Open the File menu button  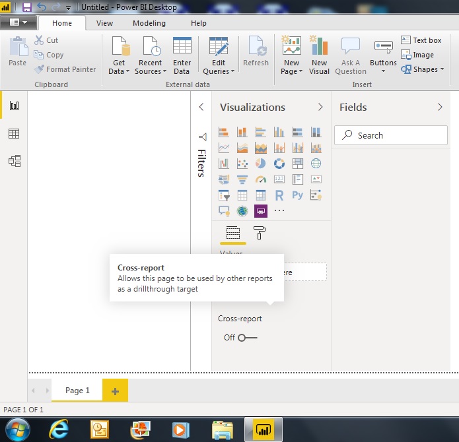[x=18, y=22]
